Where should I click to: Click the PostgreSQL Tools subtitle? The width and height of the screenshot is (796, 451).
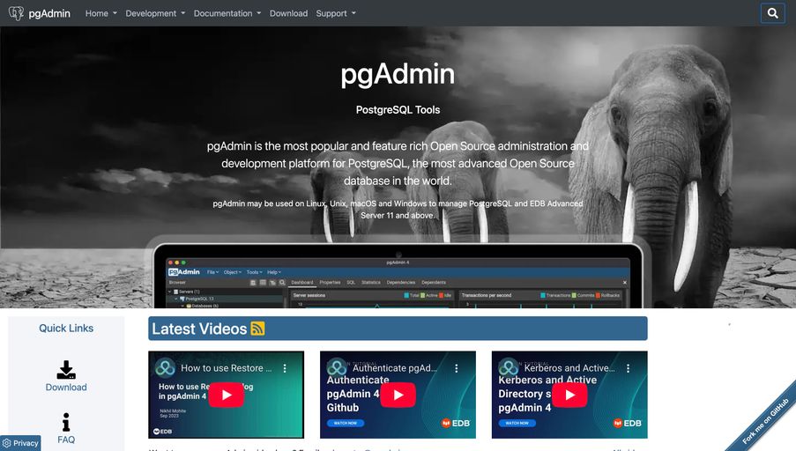pyautogui.click(x=398, y=109)
